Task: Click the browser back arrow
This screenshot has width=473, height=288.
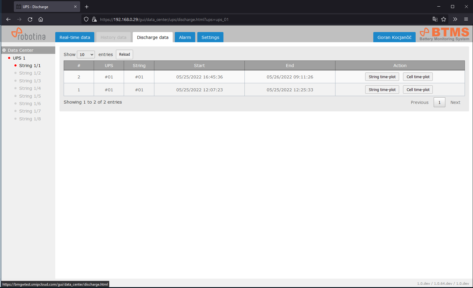Action: [x=8, y=19]
